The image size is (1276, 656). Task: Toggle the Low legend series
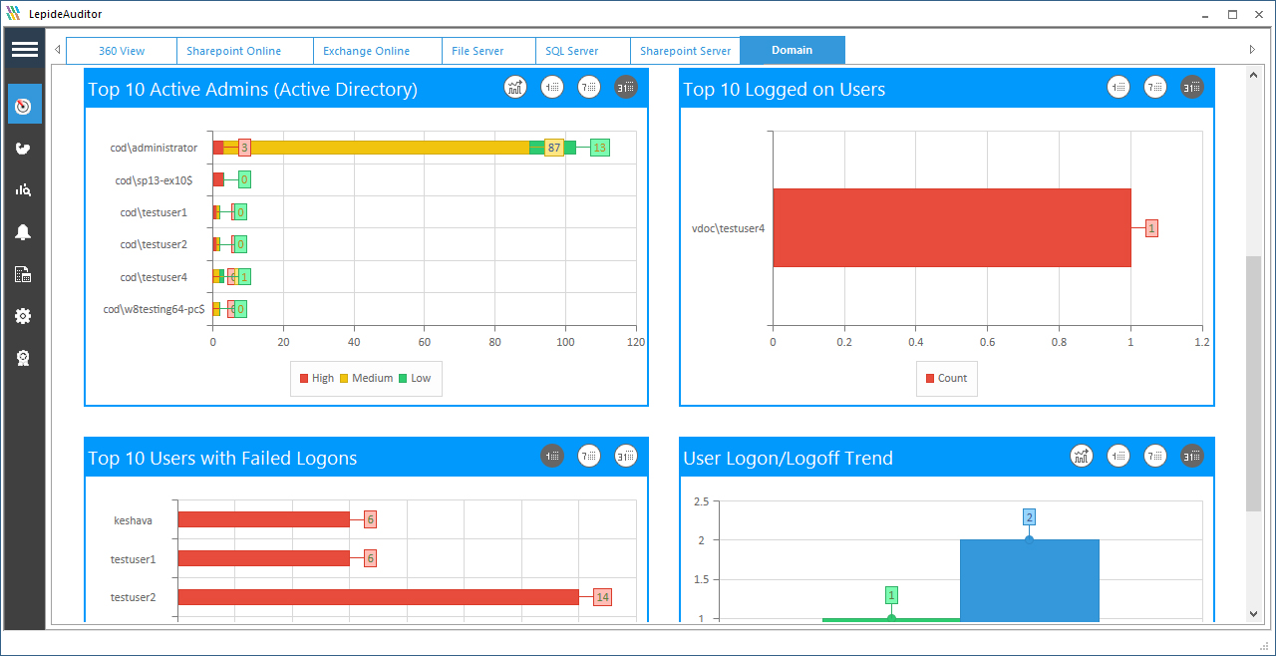tap(415, 378)
